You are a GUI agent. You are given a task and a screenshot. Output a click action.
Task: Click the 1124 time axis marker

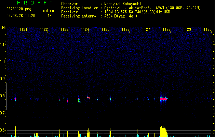(85, 29)
